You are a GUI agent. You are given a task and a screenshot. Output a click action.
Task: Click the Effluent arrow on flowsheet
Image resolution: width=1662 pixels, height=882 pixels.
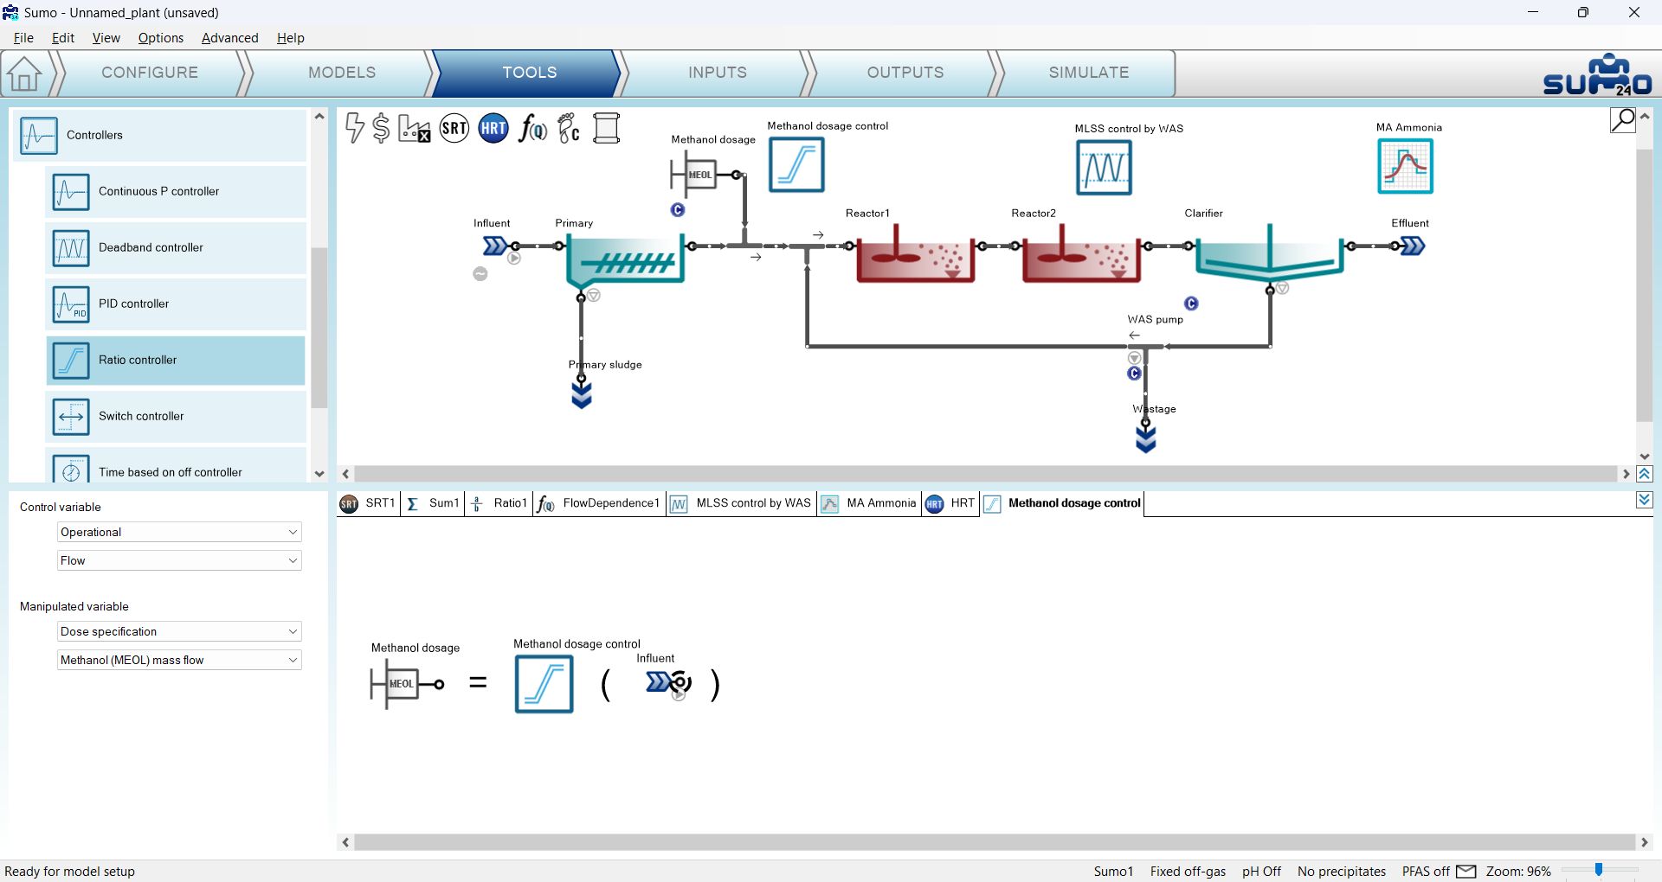tap(1412, 246)
